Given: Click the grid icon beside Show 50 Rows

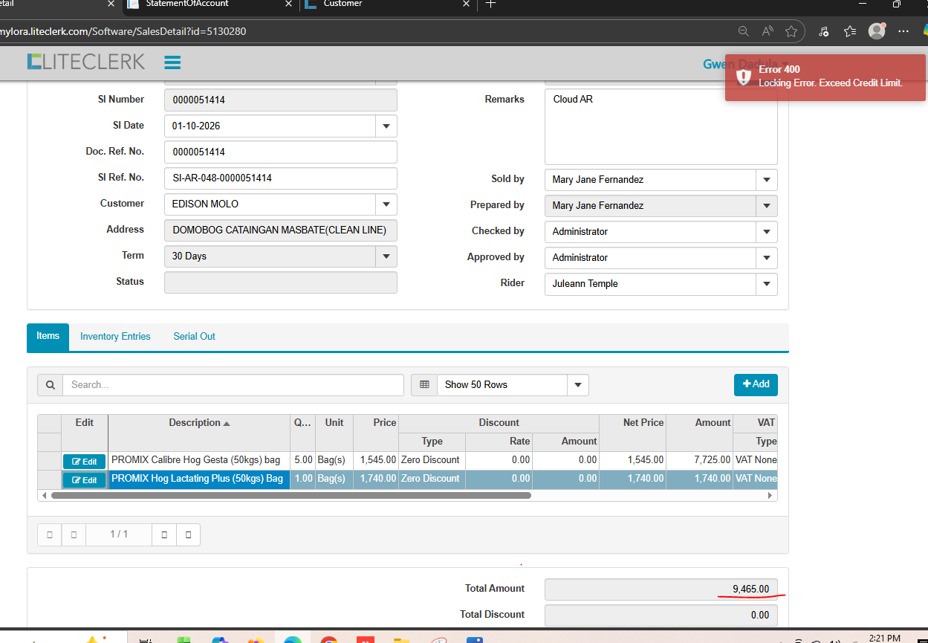Looking at the screenshot, I should [x=424, y=385].
